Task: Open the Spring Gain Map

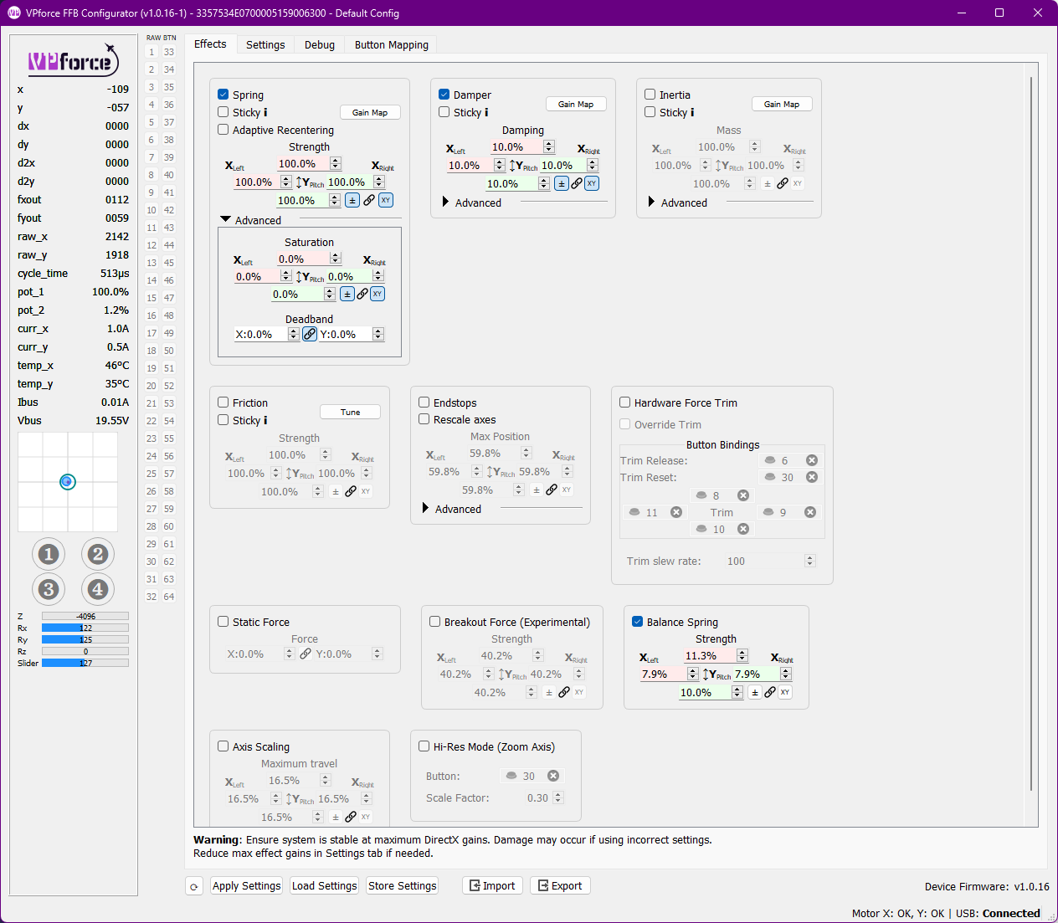Action: [x=370, y=112]
